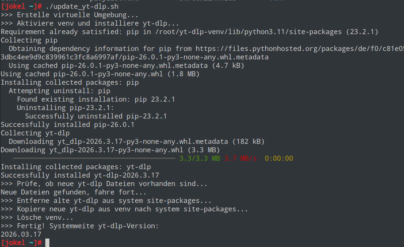Image resolution: width=404 pixels, height=247 pixels.
Task: Click the "Successfully installed yt-dlp-2026.3.17" line
Action: pos(80,175)
